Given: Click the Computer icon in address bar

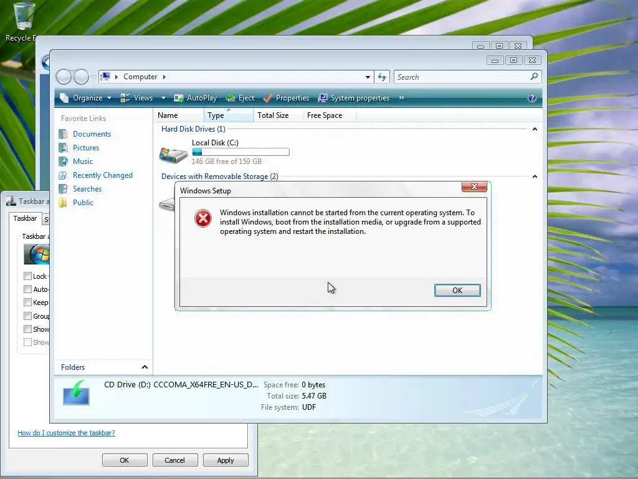Looking at the screenshot, I should 105,77.
